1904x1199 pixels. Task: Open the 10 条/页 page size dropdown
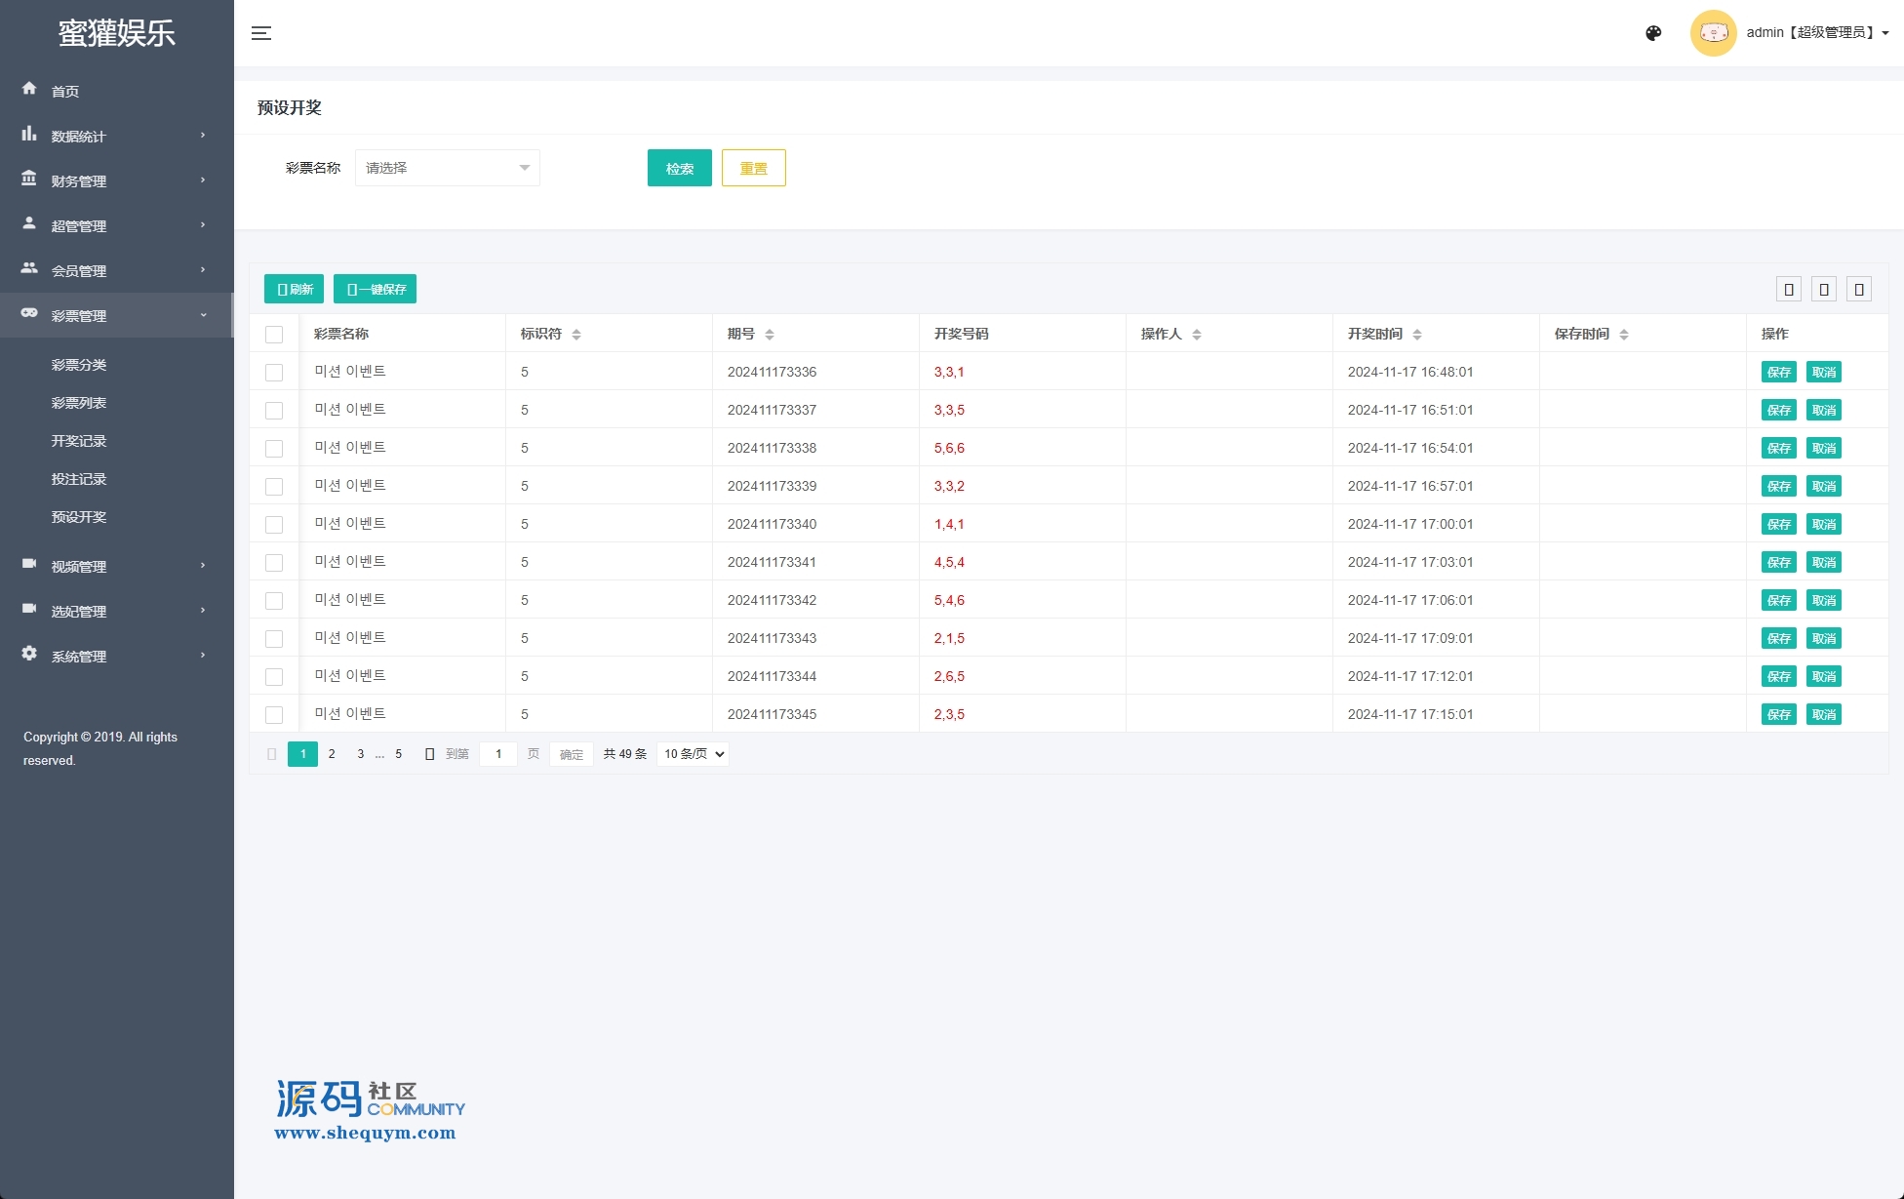(x=694, y=754)
